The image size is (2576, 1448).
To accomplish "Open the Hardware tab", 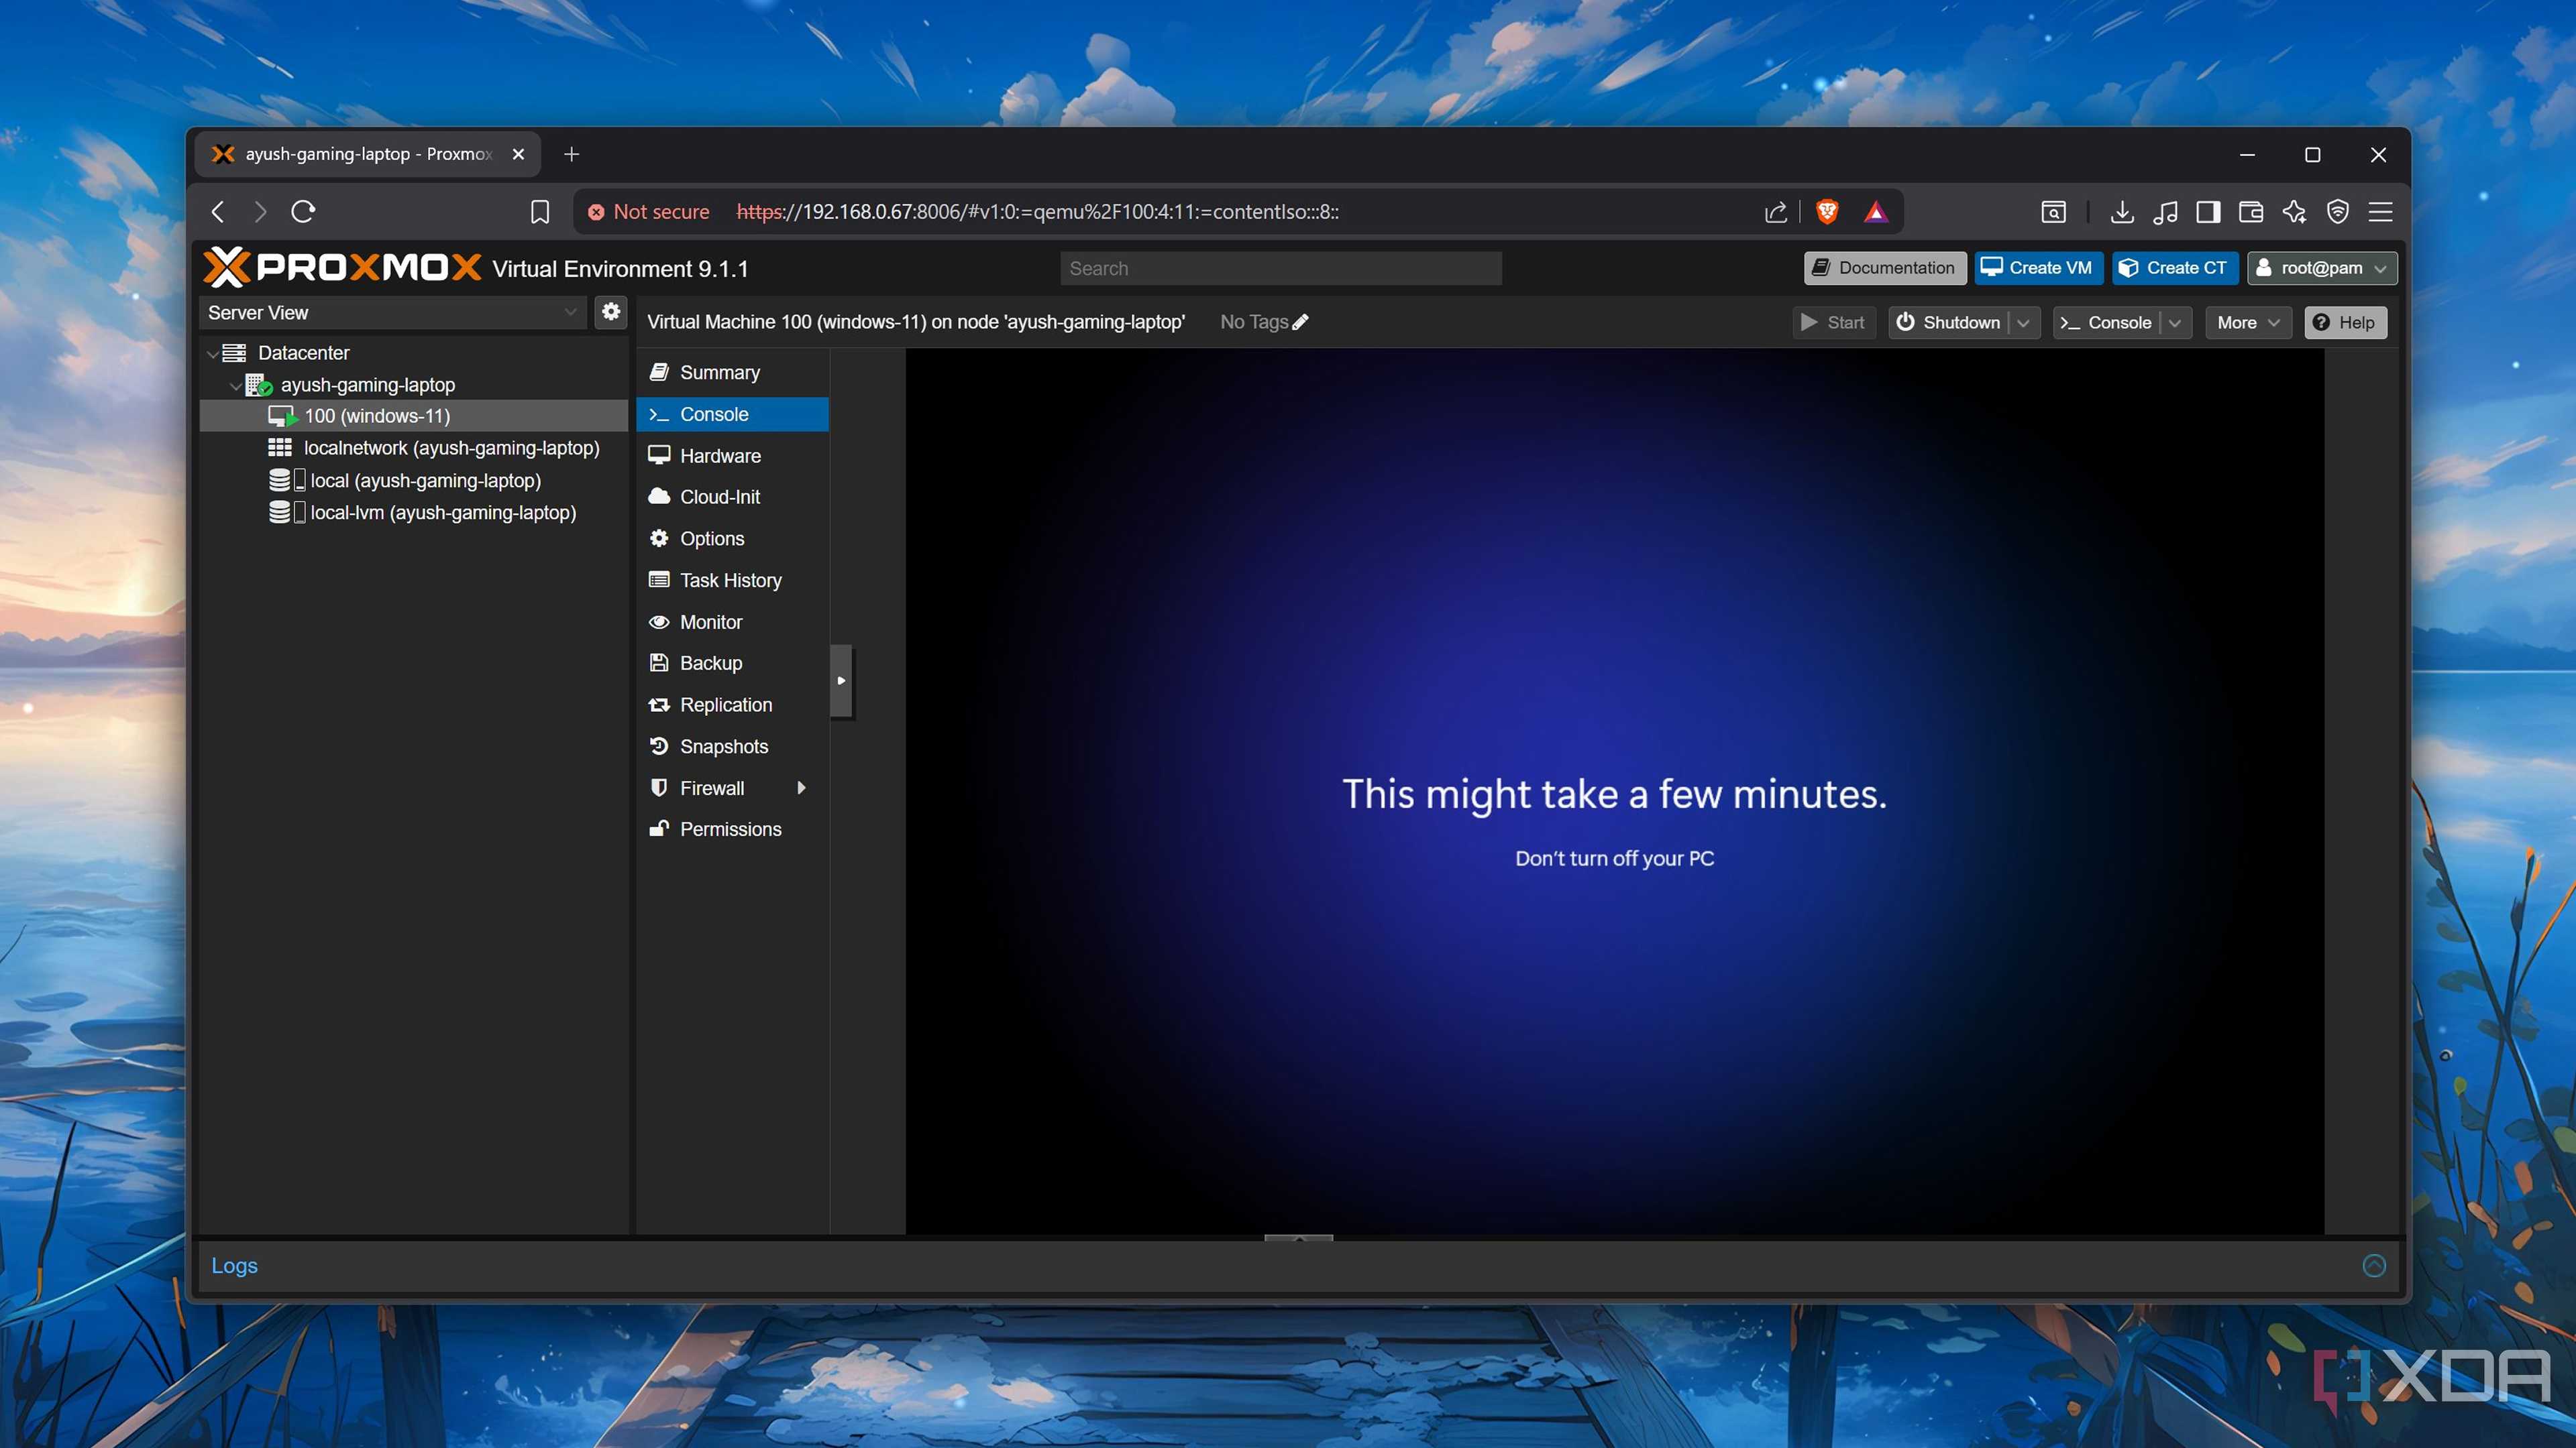I will [x=732, y=456].
